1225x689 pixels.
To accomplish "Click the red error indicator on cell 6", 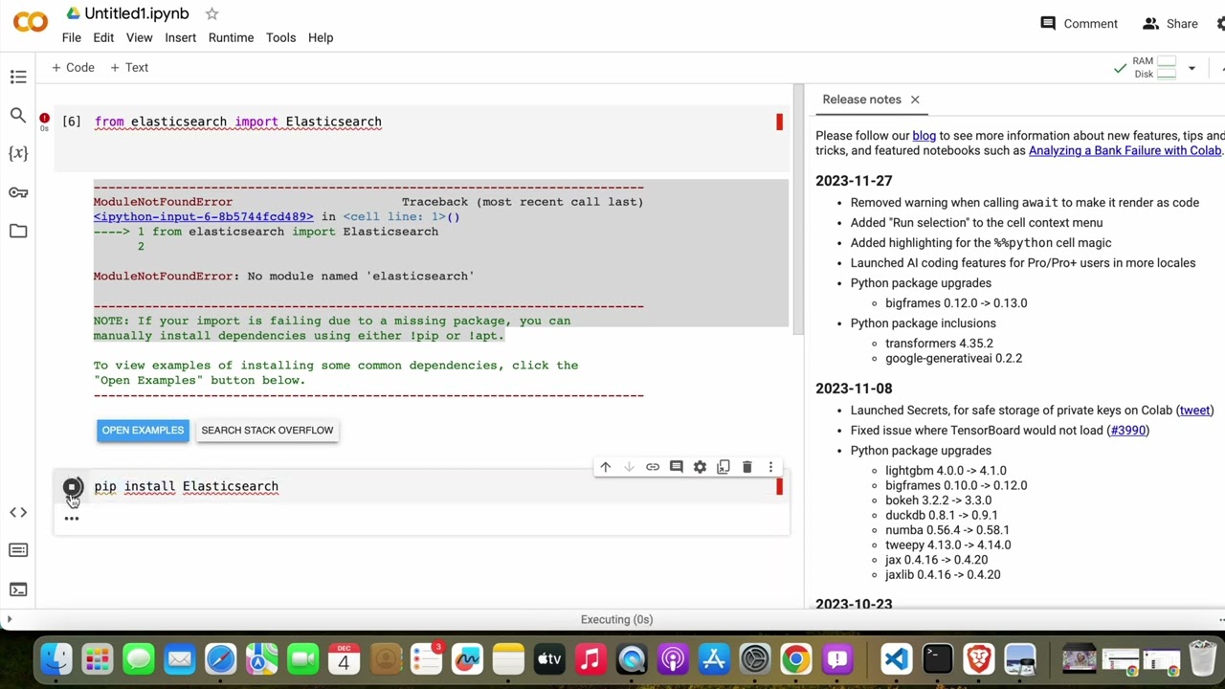I will coord(44,119).
